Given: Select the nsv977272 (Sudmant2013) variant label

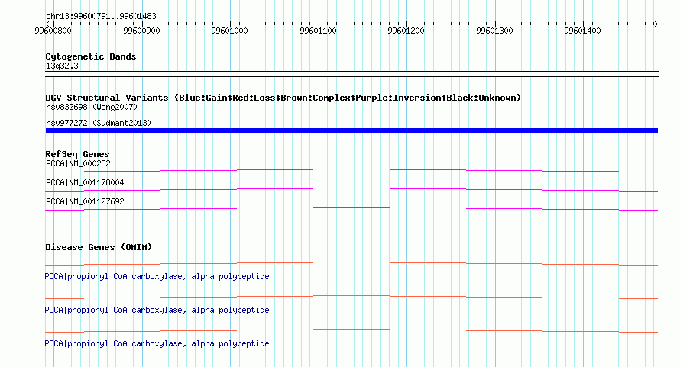Looking at the screenshot, I should coord(99,123).
